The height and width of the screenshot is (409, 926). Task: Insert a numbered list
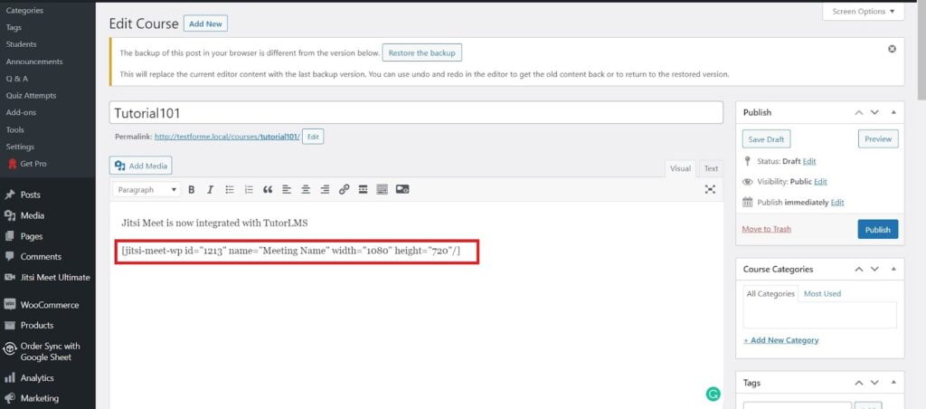249,190
